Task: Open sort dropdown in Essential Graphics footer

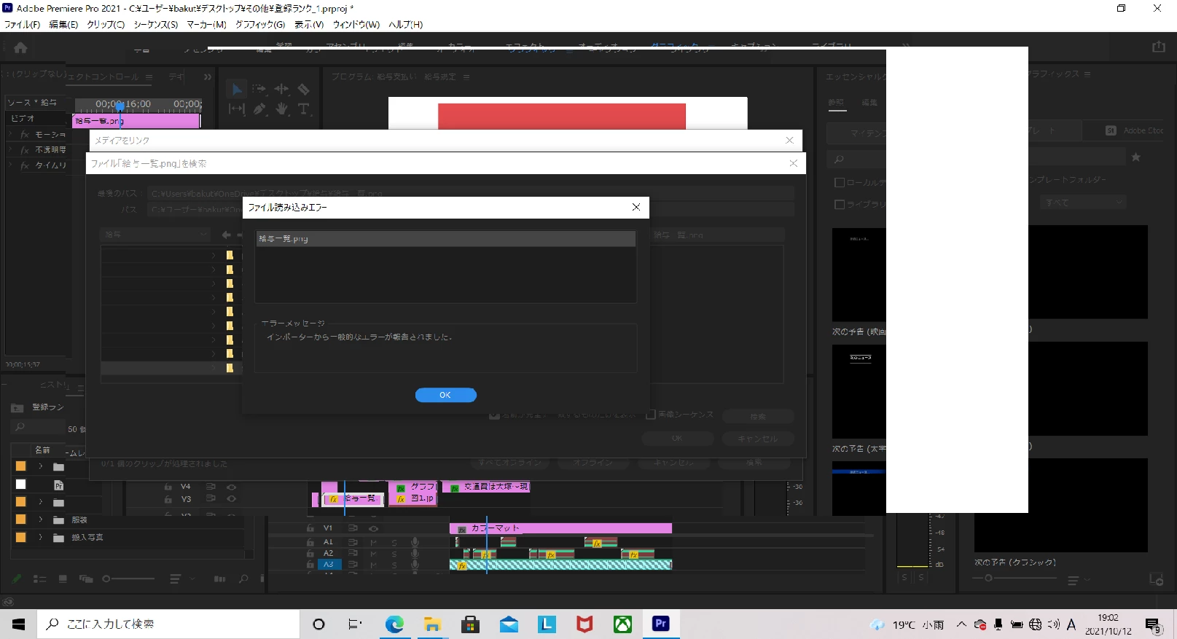Action: click(x=1078, y=580)
